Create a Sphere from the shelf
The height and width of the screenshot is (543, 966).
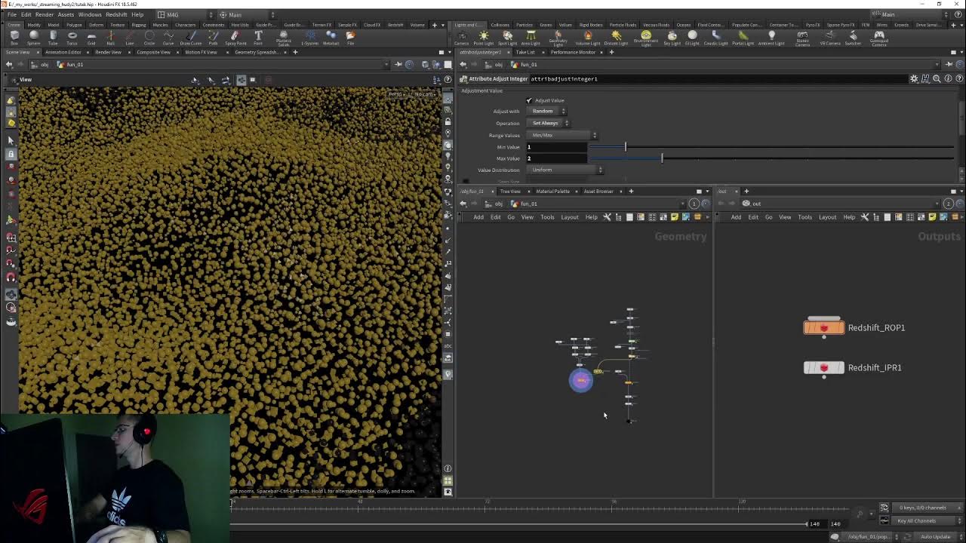coord(33,37)
